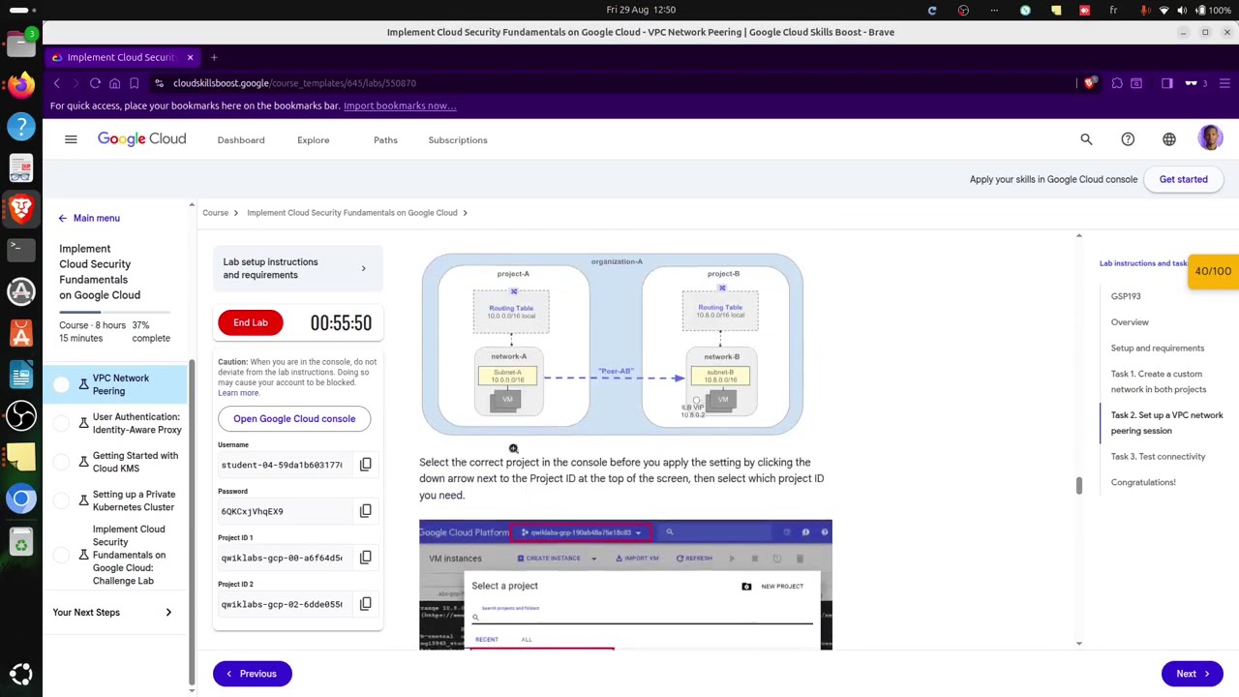Open Terminal from the dock
The height and width of the screenshot is (697, 1239).
click(20, 250)
